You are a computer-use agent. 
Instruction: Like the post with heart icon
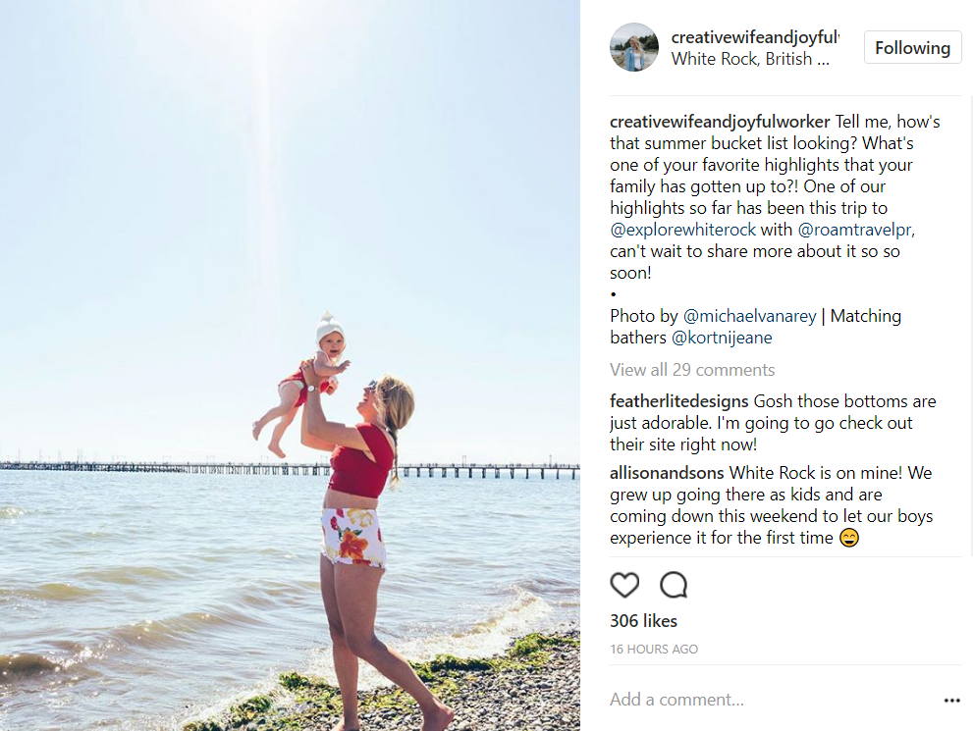(624, 585)
